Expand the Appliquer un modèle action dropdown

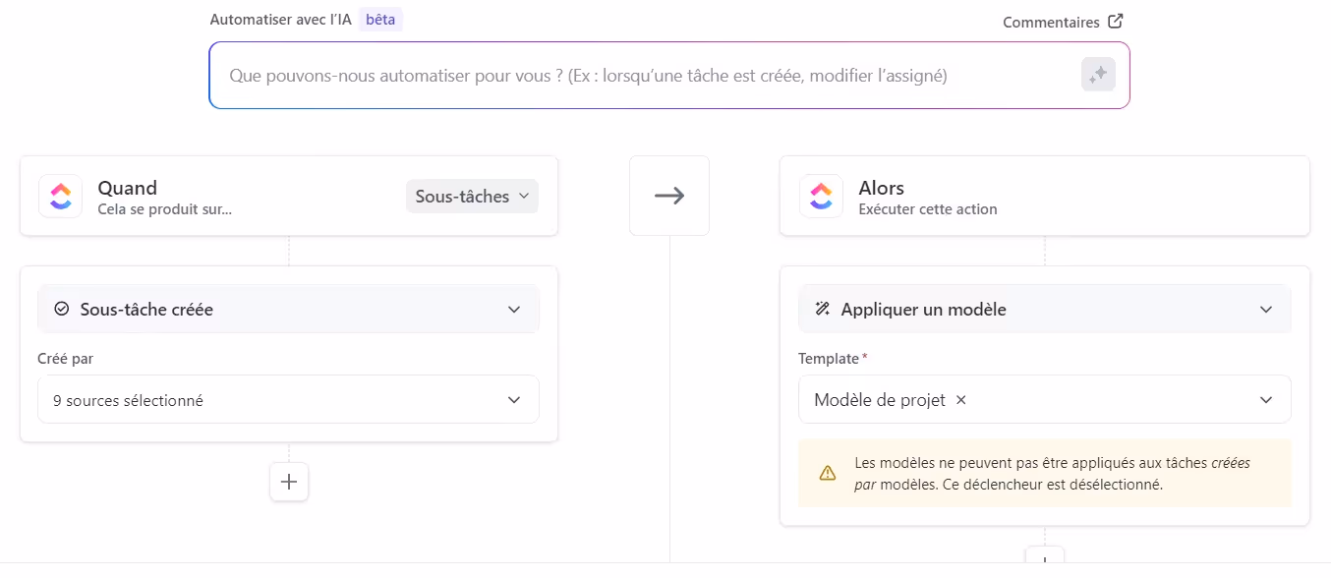point(1266,309)
